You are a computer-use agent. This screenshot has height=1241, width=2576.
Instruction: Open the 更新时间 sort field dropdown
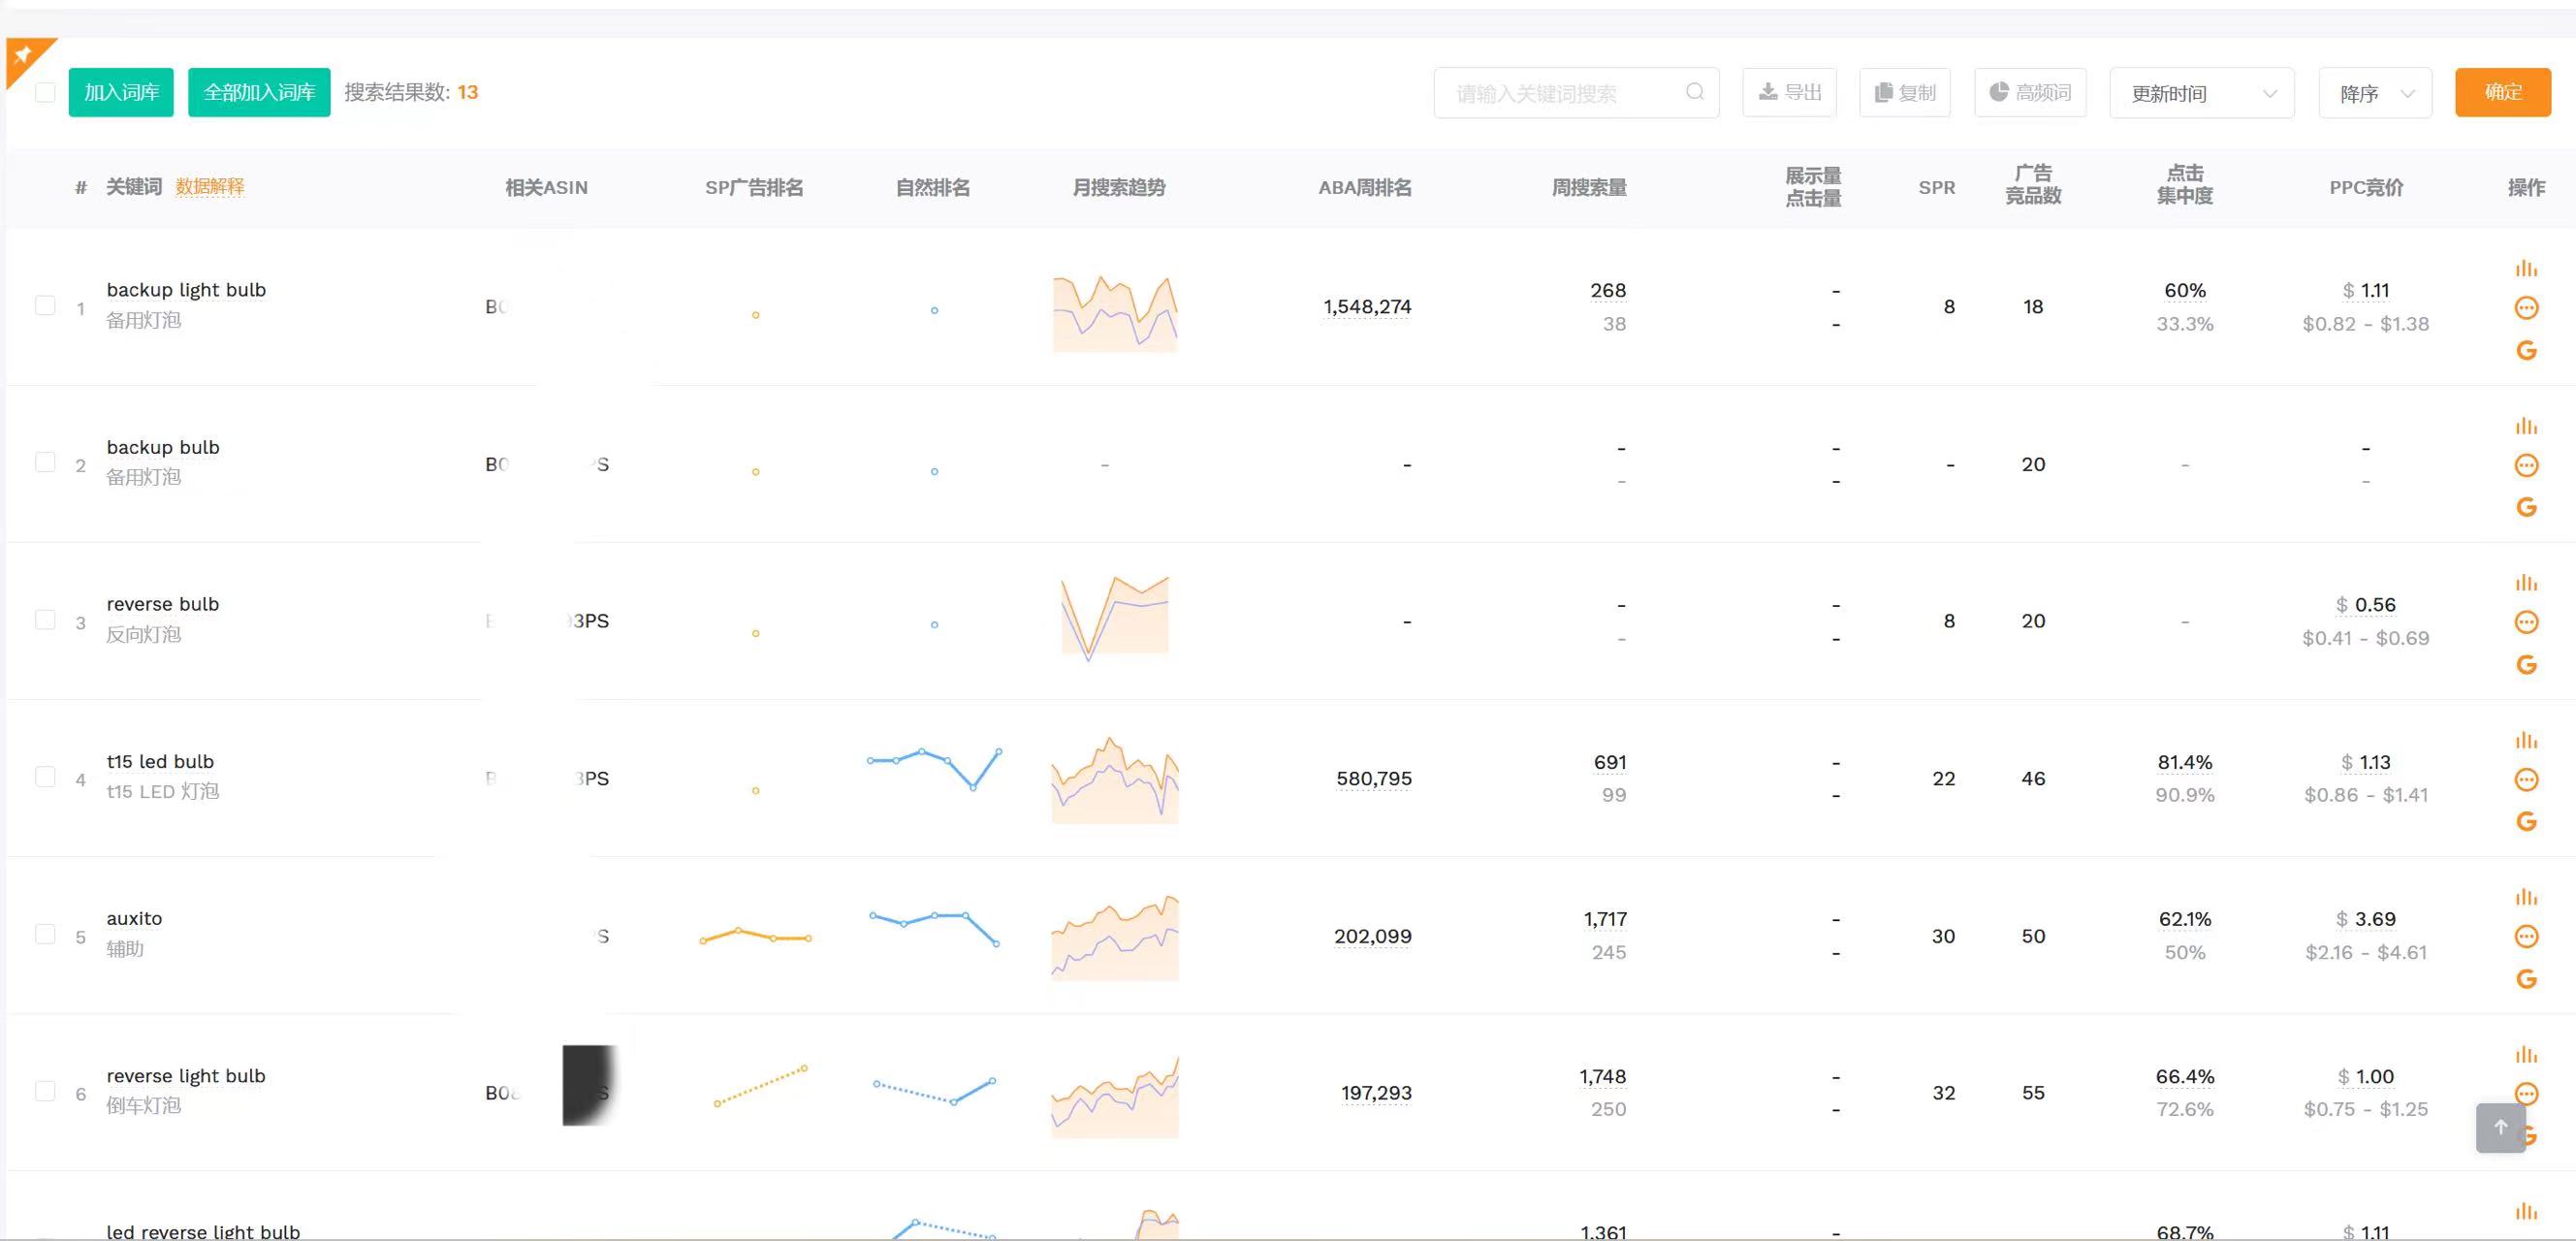coord(2201,93)
